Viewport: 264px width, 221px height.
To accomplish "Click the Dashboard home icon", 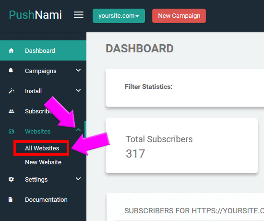I will (x=11, y=50).
